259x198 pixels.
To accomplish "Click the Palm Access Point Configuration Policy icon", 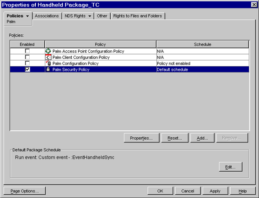I will pos(48,51).
